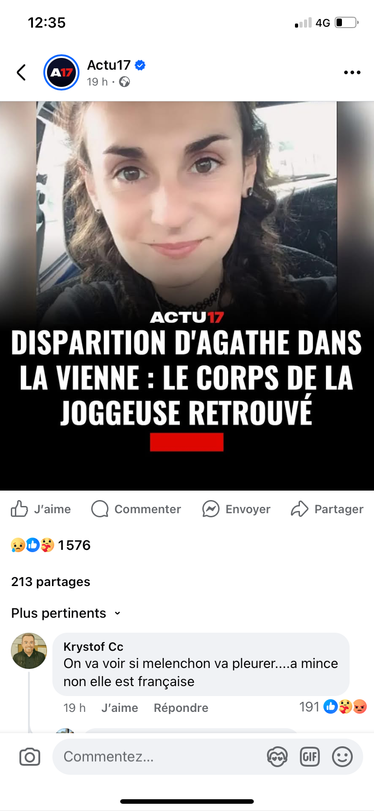The image size is (374, 811).
Task: Open the Actu17 profile picture
Action: pos(61,72)
